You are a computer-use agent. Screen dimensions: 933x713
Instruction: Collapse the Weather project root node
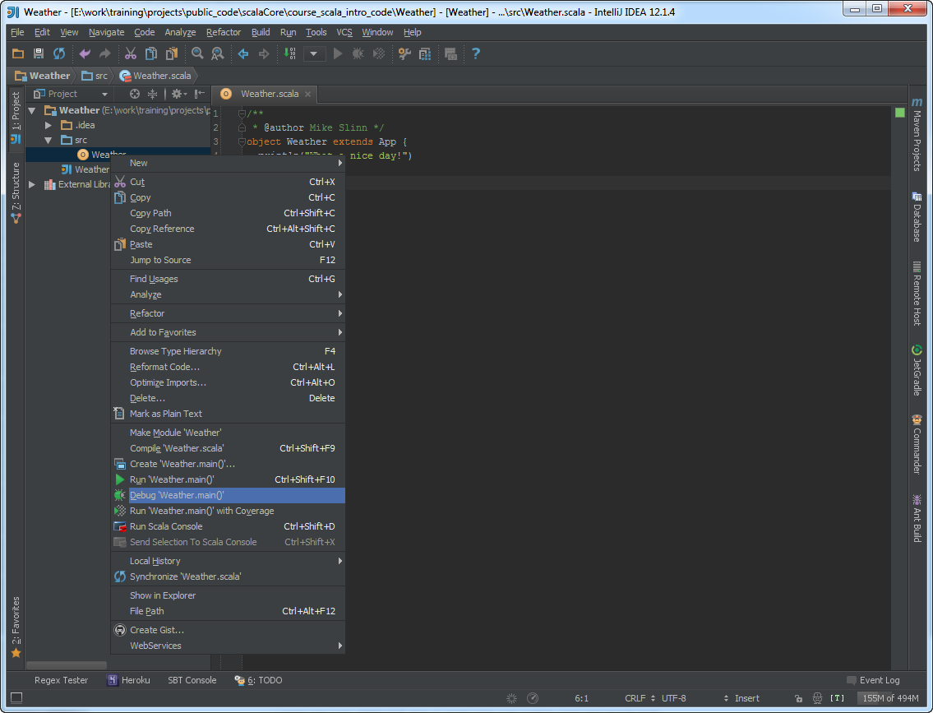tap(33, 110)
